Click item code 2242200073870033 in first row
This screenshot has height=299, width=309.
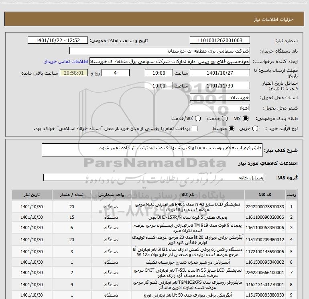tap(270, 206)
